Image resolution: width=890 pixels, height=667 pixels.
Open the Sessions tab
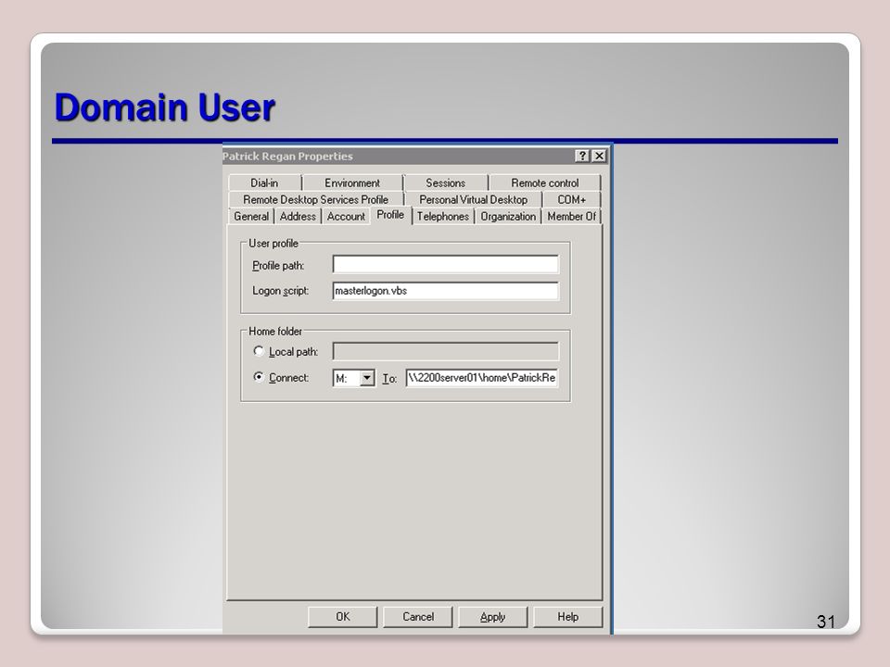point(446,182)
